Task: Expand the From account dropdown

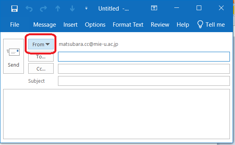Action: coord(41,44)
